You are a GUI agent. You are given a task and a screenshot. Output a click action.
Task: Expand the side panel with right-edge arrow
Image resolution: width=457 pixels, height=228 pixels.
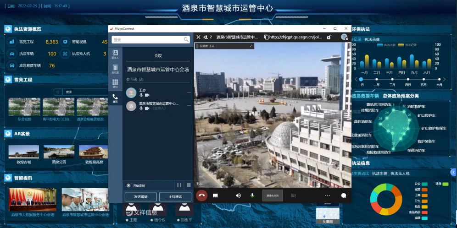click(453, 172)
